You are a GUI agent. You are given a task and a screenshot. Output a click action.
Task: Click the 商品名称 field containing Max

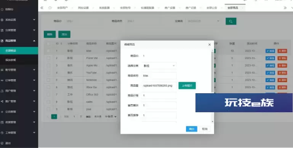[159, 76]
